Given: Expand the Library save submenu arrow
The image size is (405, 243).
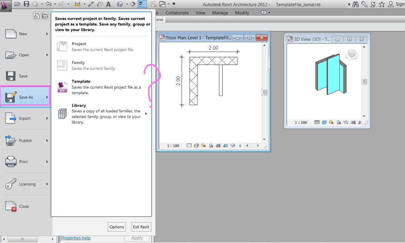Looking at the screenshot, I should [146, 114].
